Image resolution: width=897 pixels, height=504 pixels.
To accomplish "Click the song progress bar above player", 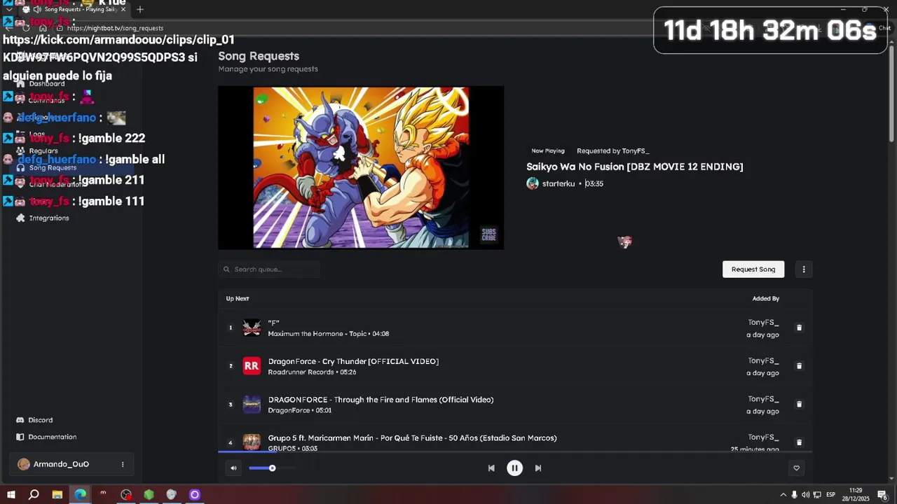I will [515, 452].
